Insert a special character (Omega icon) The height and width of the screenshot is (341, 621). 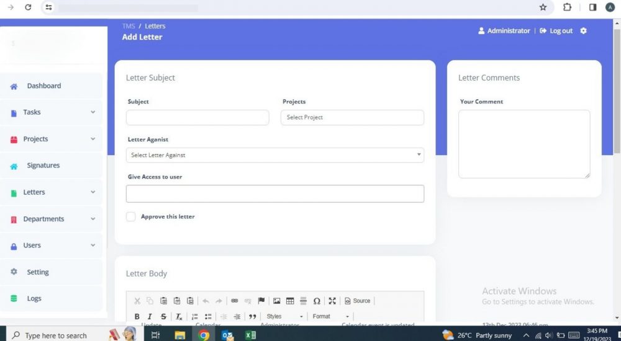(317, 301)
